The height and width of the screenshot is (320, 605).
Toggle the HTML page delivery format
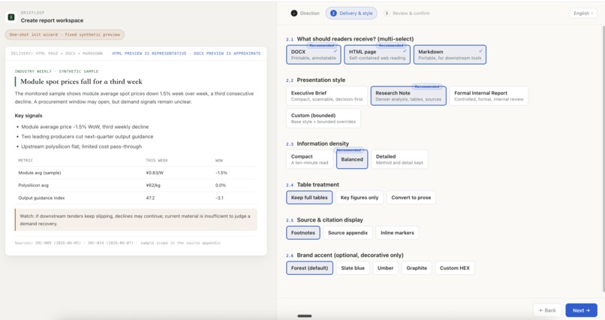point(377,54)
